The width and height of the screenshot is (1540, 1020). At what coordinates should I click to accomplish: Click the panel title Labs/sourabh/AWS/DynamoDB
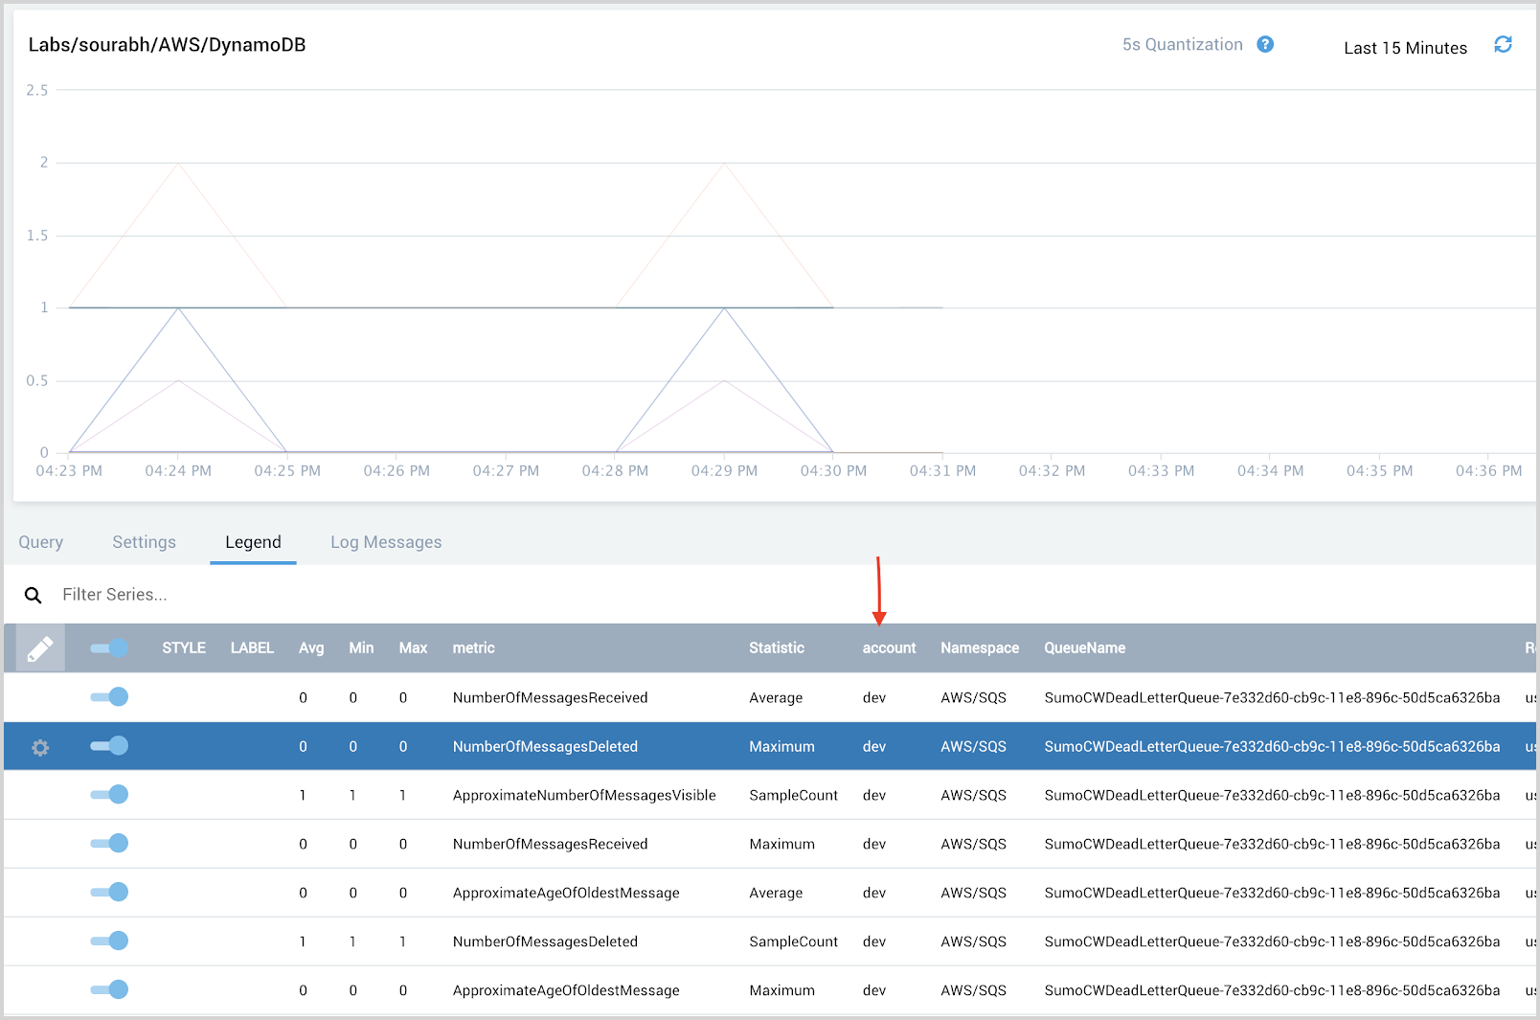tap(169, 44)
